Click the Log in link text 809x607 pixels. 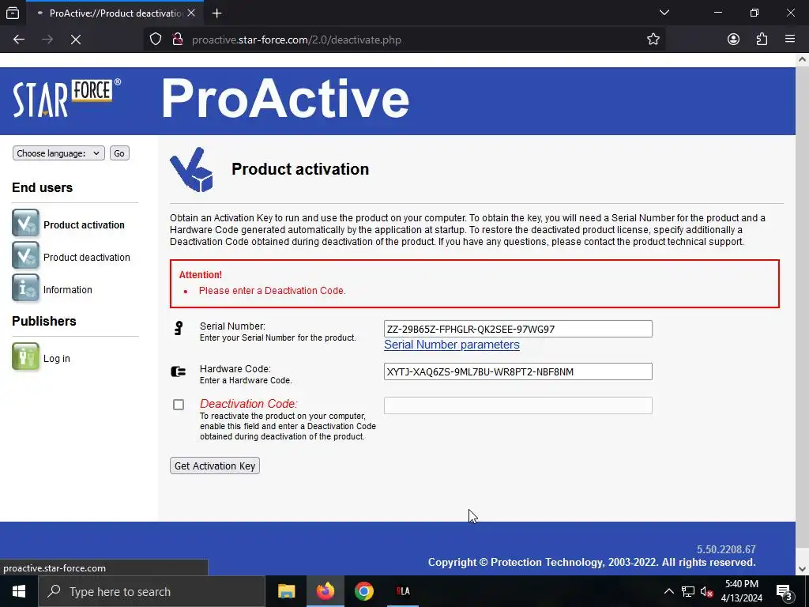57,359
